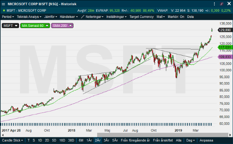233x144 pixels.
Task: Select Från föregående år range
Action: 136,140
